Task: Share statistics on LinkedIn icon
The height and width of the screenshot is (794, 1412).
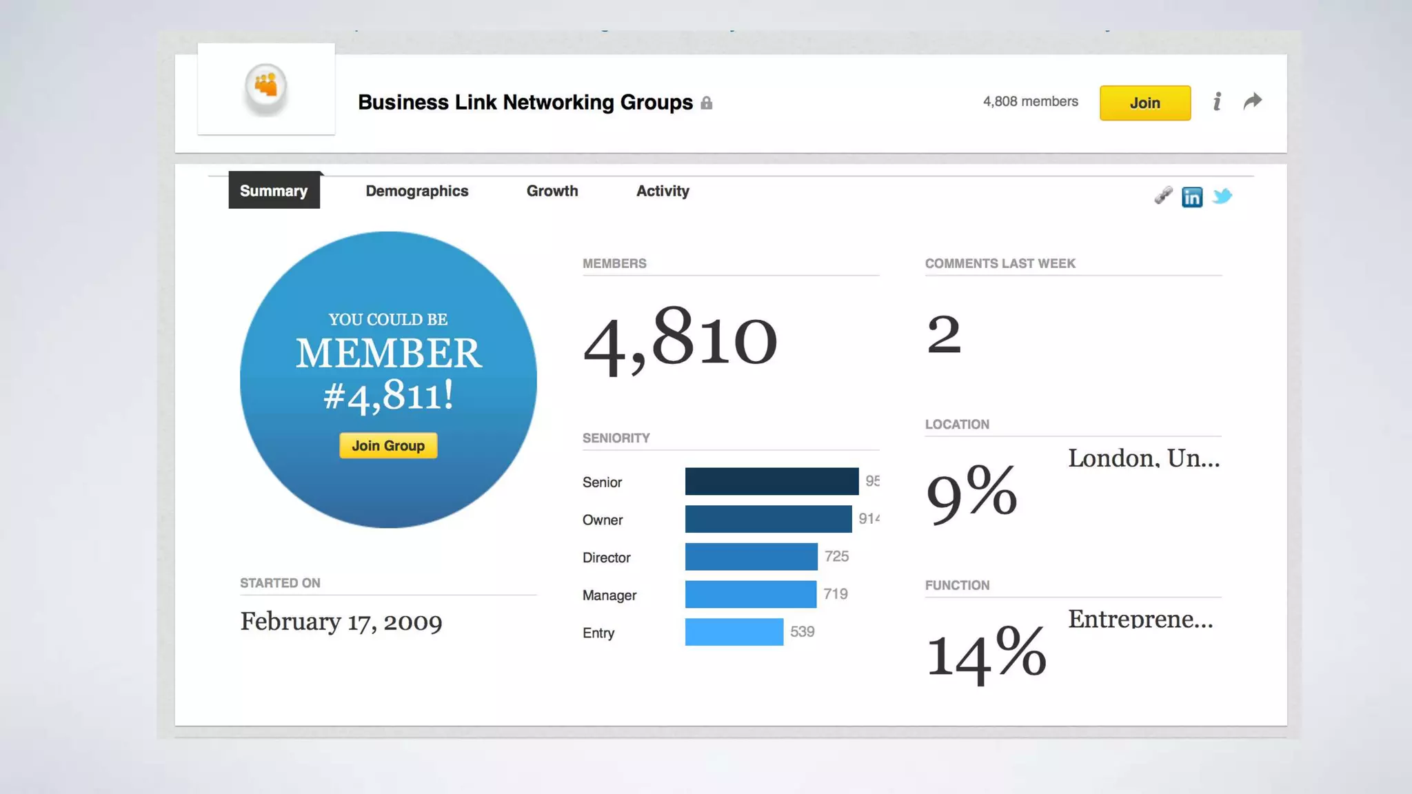Action: [x=1191, y=197]
